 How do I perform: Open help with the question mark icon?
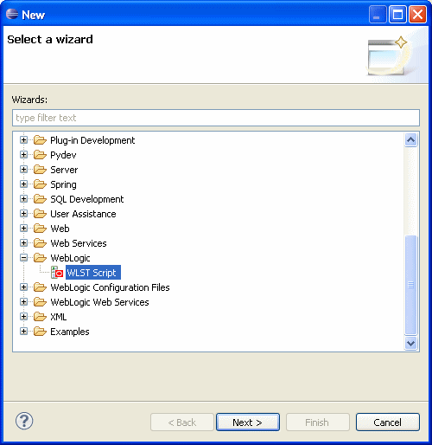(x=24, y=421)
